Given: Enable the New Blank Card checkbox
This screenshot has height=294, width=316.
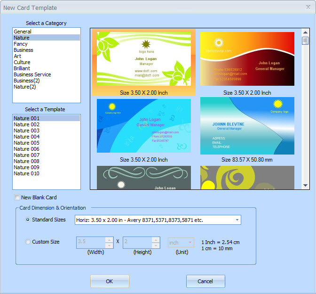Looking at the screenshot, I should click(17, 197).
